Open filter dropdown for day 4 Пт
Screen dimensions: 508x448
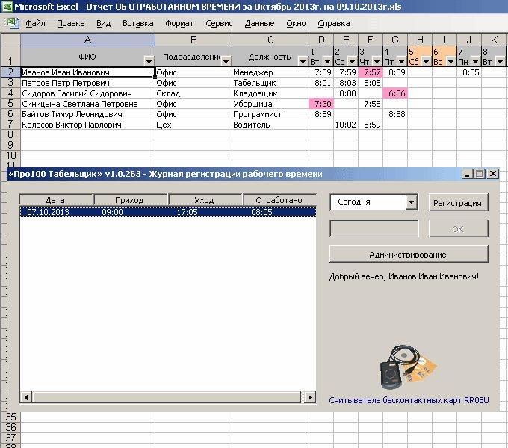pyautogui.click(x=401, y=61)
